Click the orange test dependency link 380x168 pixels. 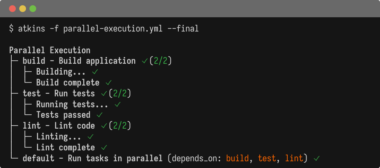[x=267, y=158]
